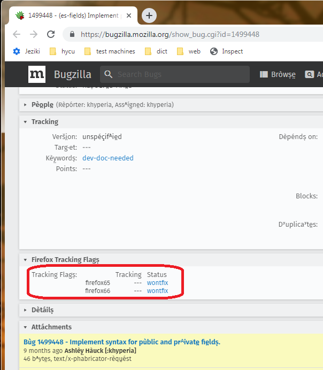Click the browser back arrow
The width and height of the screenshot is (323, 370).
pyautogui.click(x=17, y=34)
